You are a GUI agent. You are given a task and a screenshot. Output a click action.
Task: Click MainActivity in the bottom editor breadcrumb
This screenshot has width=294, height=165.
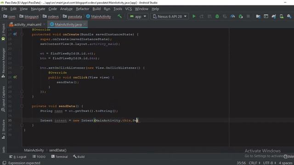coord(34,150)
